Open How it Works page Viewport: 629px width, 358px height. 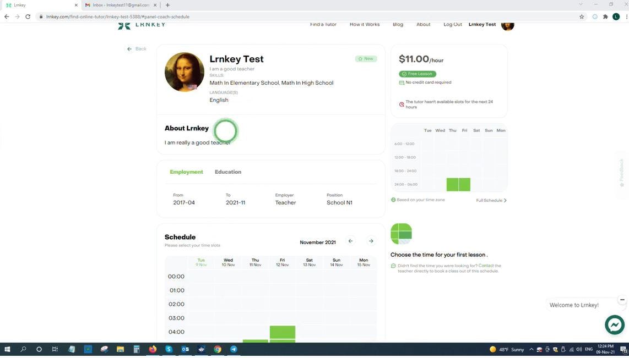tap(364, 24)
